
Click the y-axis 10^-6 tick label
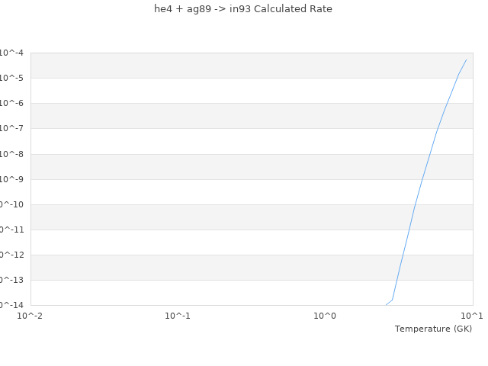coord(11,103)
